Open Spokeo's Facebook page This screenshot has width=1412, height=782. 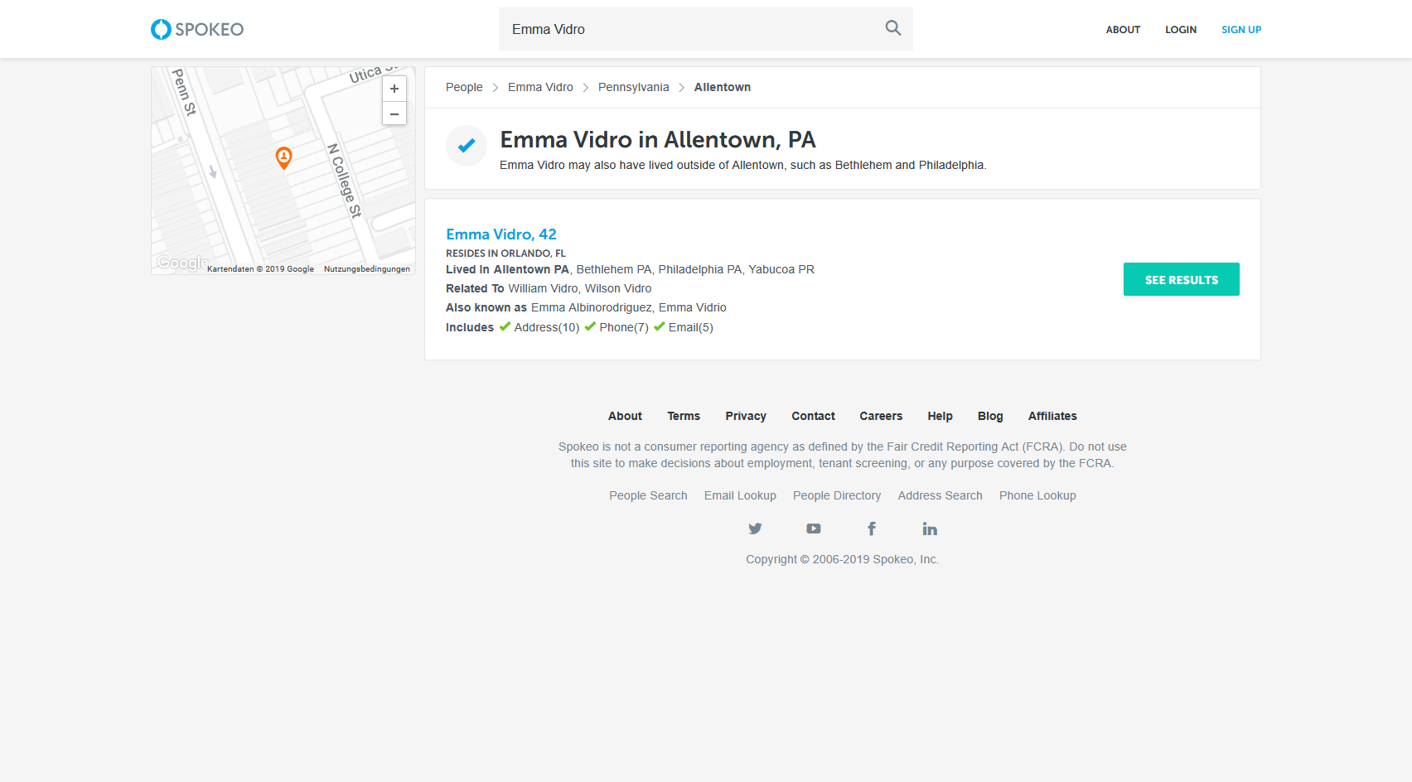[872, 529]
